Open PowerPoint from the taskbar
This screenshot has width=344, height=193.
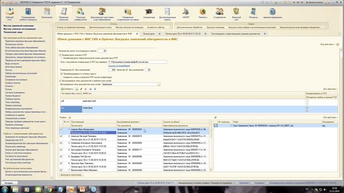pos(82,189)
